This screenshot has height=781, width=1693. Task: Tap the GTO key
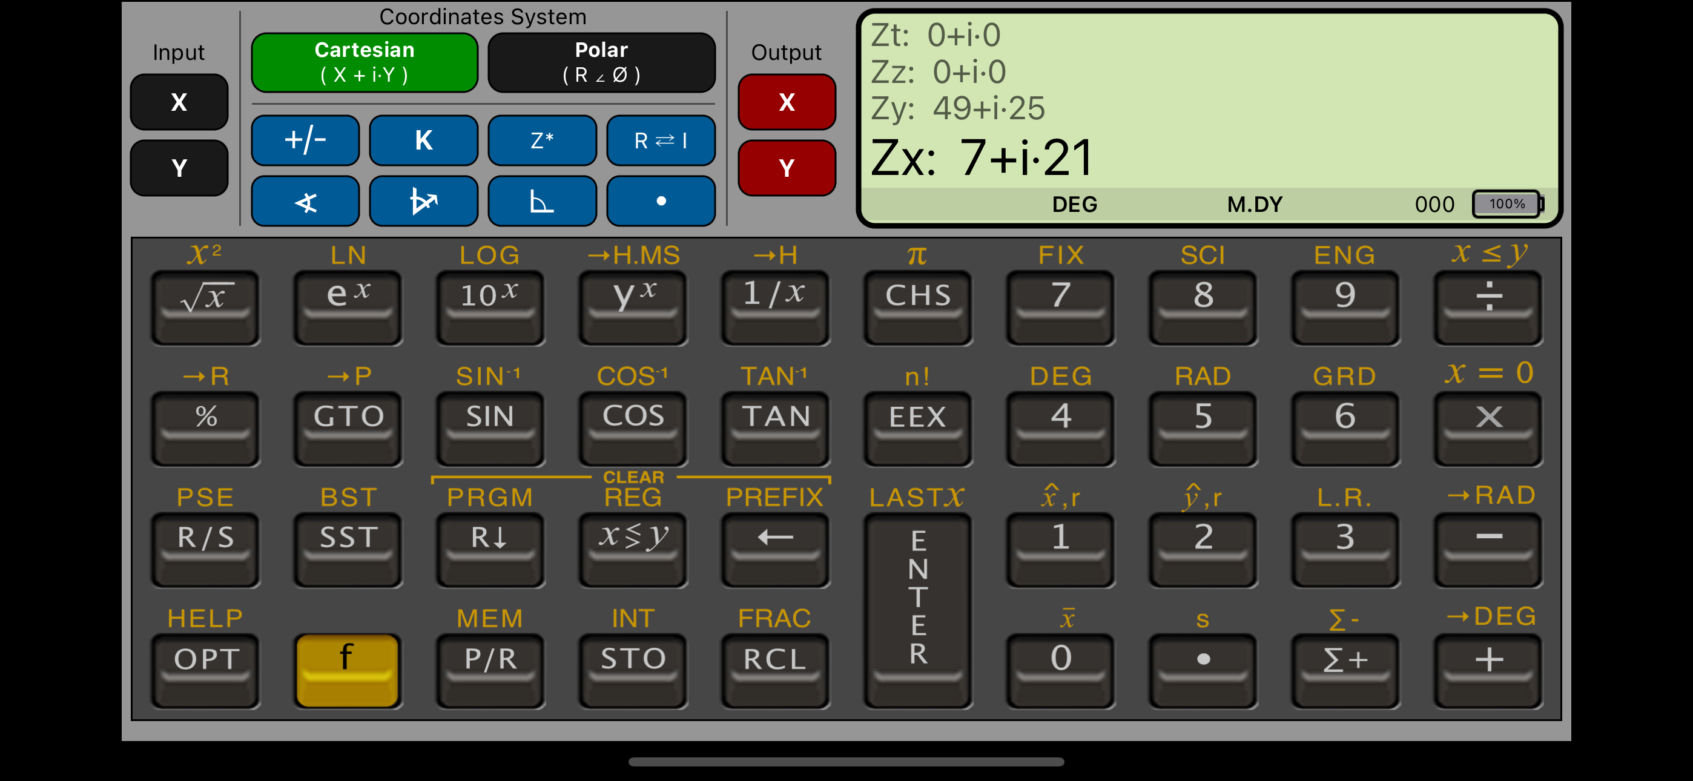click(348, 429)
